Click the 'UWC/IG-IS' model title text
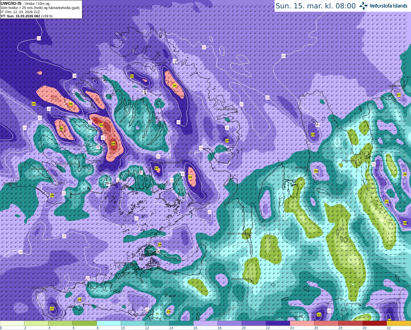 coord(11,4)
